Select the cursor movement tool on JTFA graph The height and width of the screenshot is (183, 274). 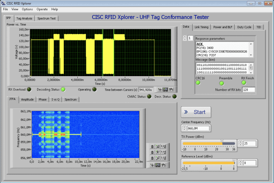[152, 165]
